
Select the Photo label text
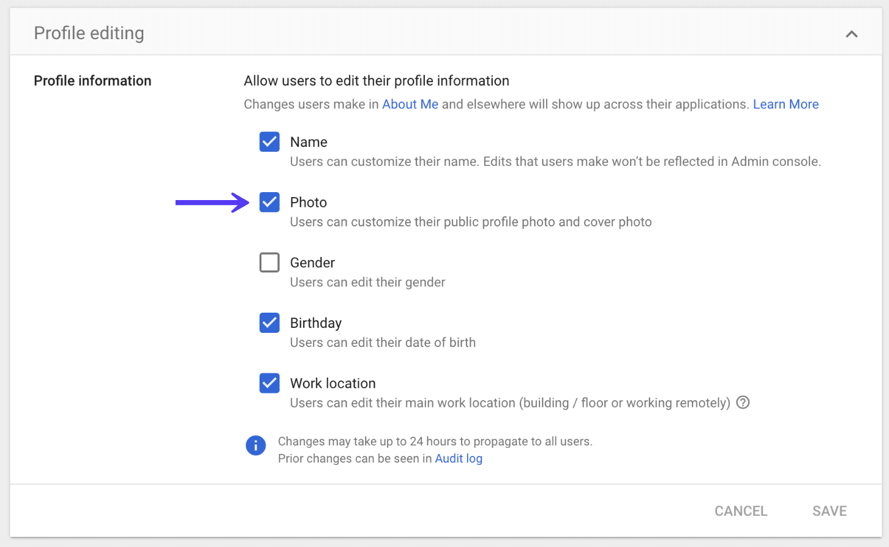click(308, 202)
